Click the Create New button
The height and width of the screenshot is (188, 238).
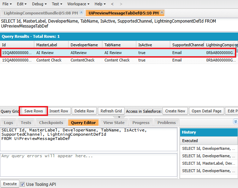click(175, 111)
